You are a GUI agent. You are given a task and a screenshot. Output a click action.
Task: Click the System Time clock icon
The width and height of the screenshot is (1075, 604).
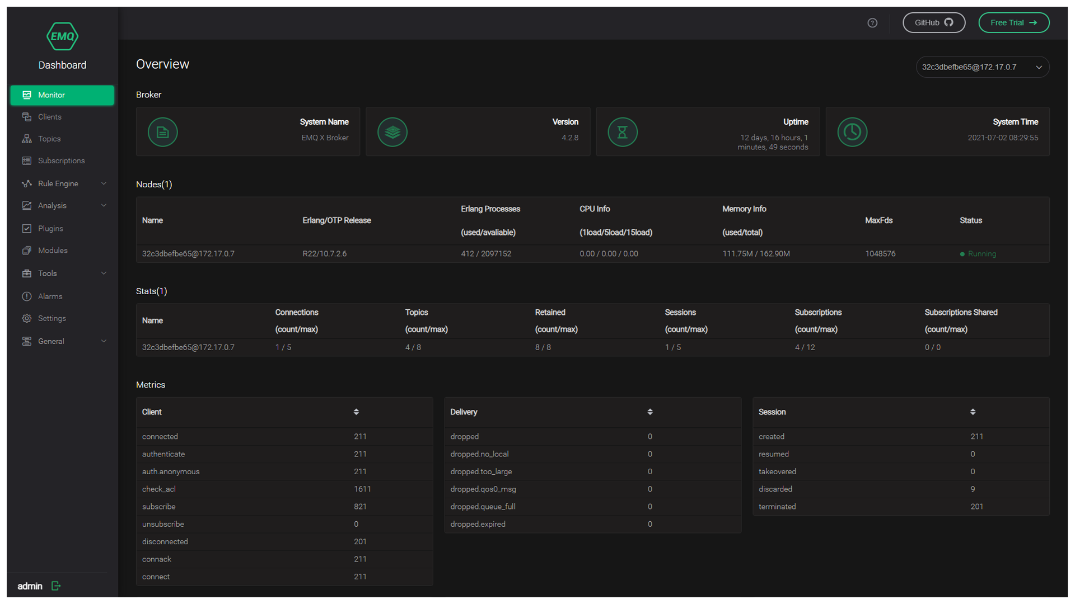point(852,132)
